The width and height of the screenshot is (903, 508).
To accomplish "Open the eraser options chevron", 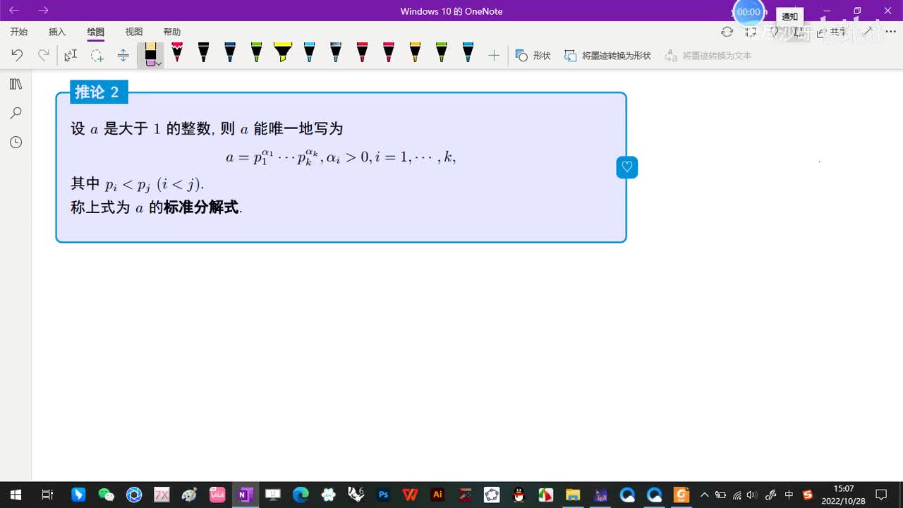I will pyautogui.click(x=159, y=64).
